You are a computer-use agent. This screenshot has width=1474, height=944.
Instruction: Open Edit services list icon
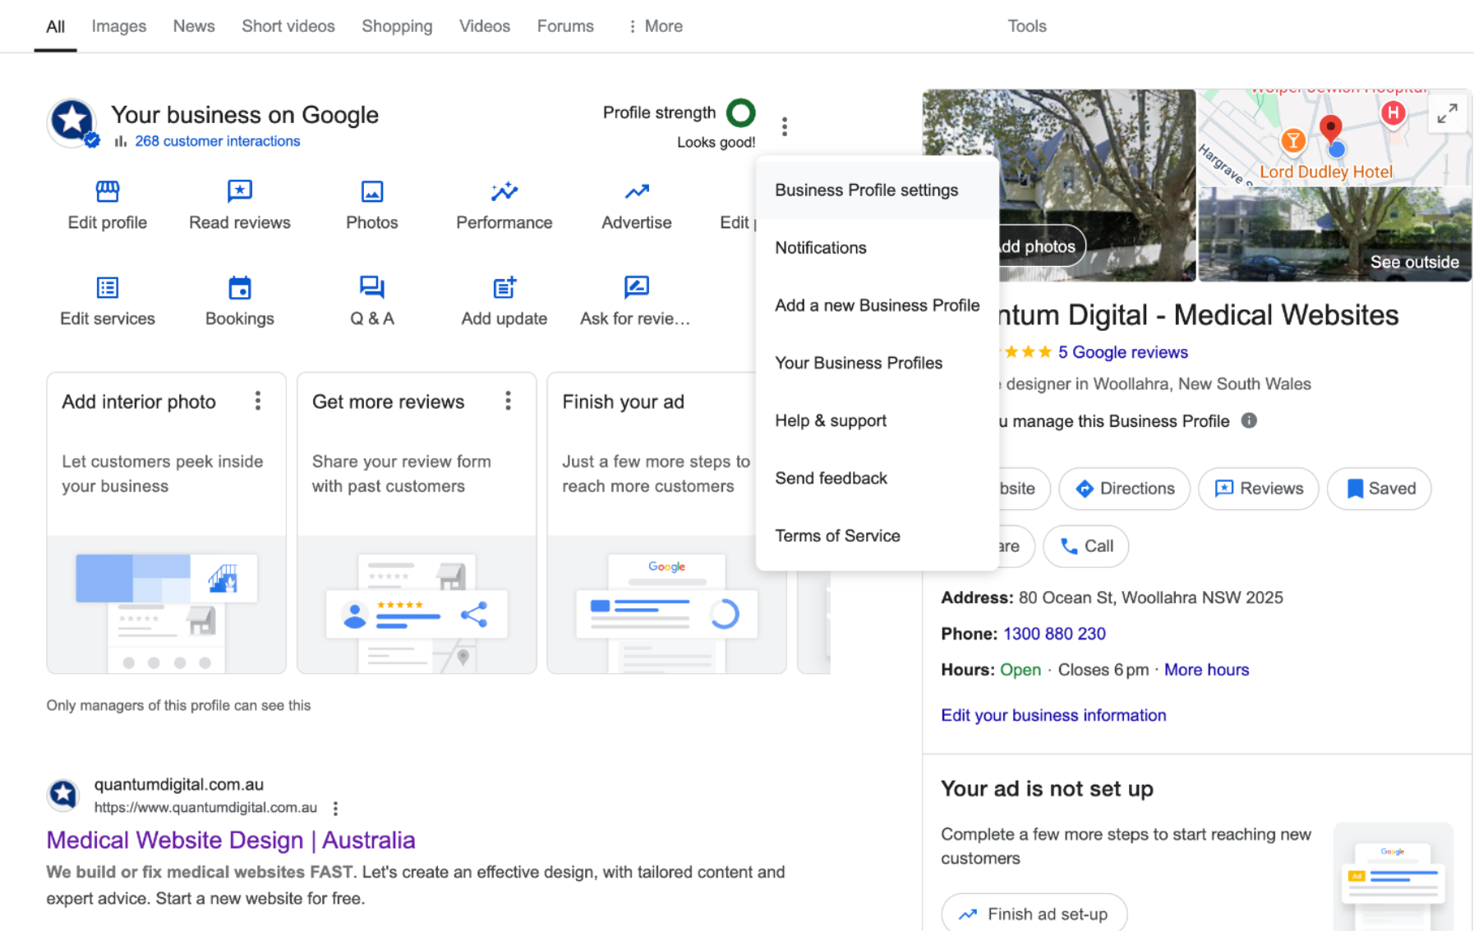click(108, 287)
